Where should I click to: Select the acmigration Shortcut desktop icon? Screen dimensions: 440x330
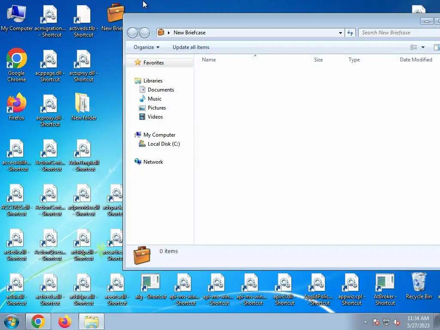[x=50, y=21]
